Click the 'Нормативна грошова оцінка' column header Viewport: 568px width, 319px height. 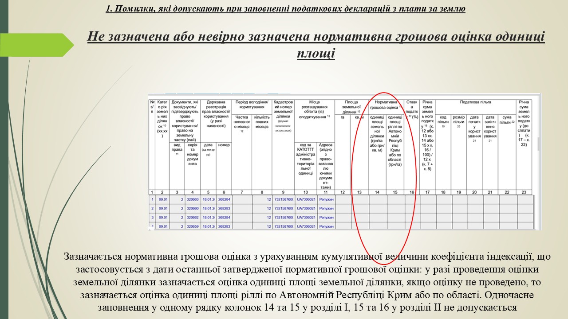pos(386,105)
